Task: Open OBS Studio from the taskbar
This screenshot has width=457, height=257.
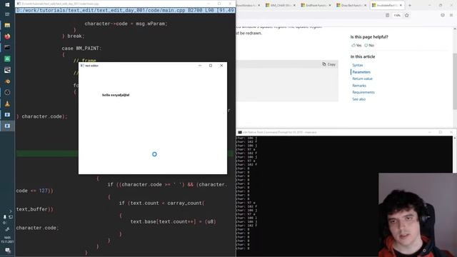Action: click(x=7, y=92)
